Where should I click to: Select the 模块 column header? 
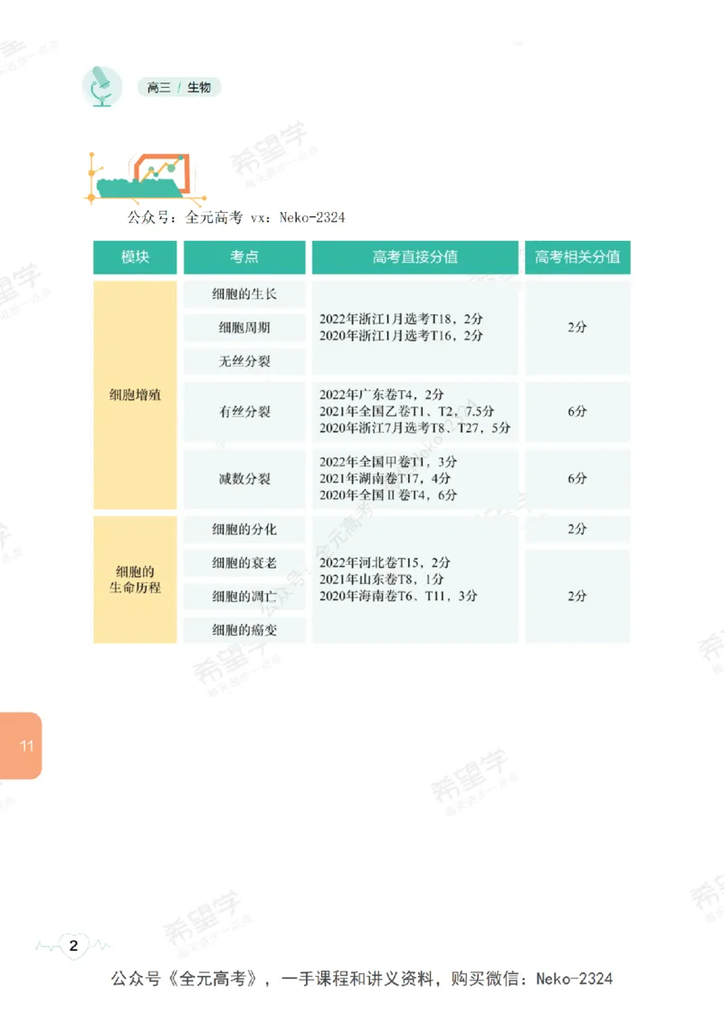coord(134,257)
